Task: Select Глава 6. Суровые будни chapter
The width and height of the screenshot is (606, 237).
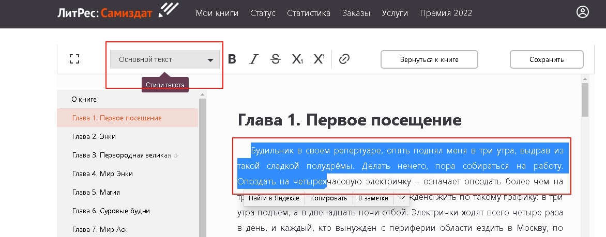Action: [x=128, y=211]
